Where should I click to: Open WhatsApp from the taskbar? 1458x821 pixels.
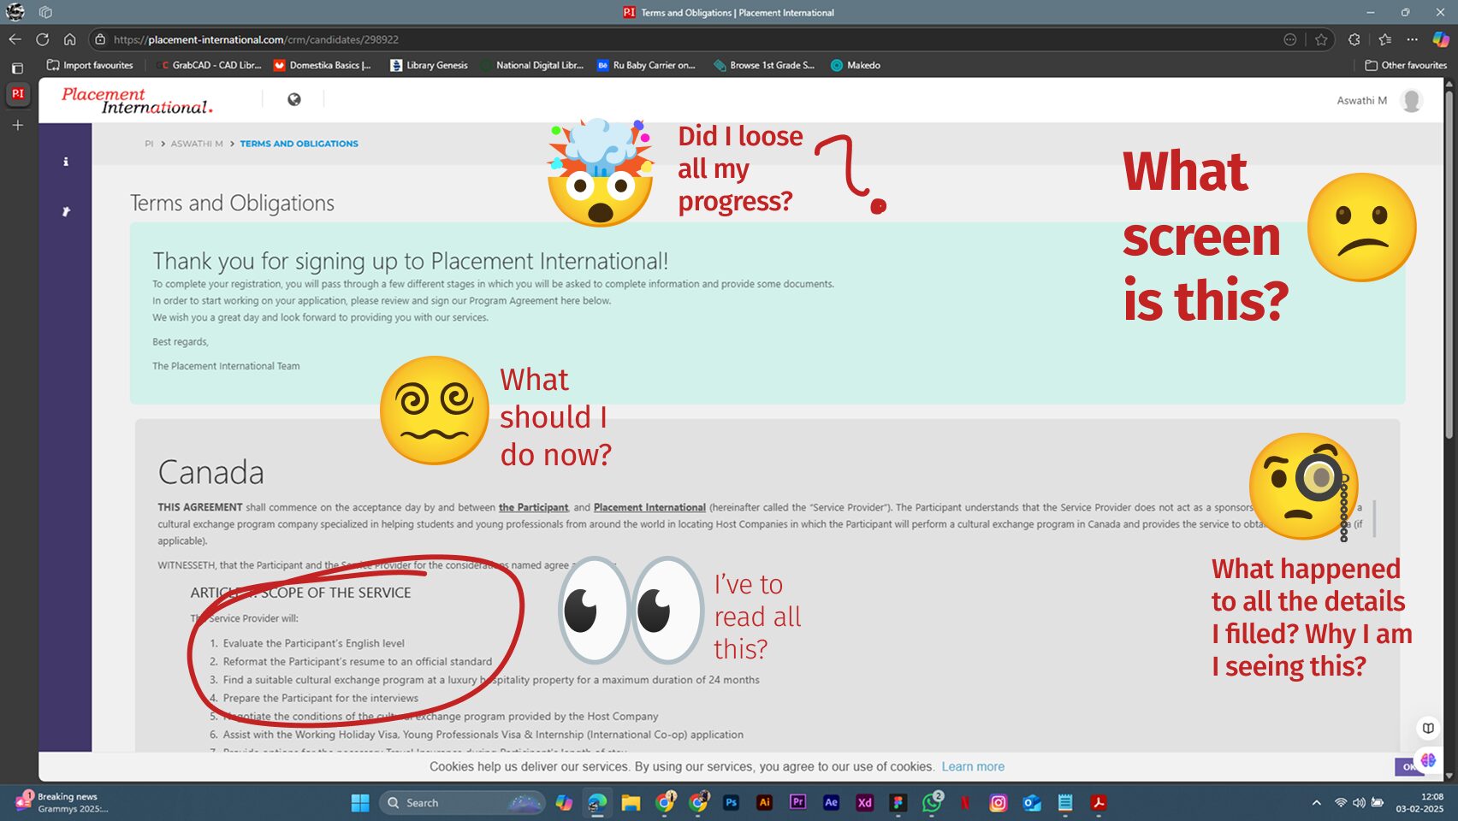tap(932, 802)
